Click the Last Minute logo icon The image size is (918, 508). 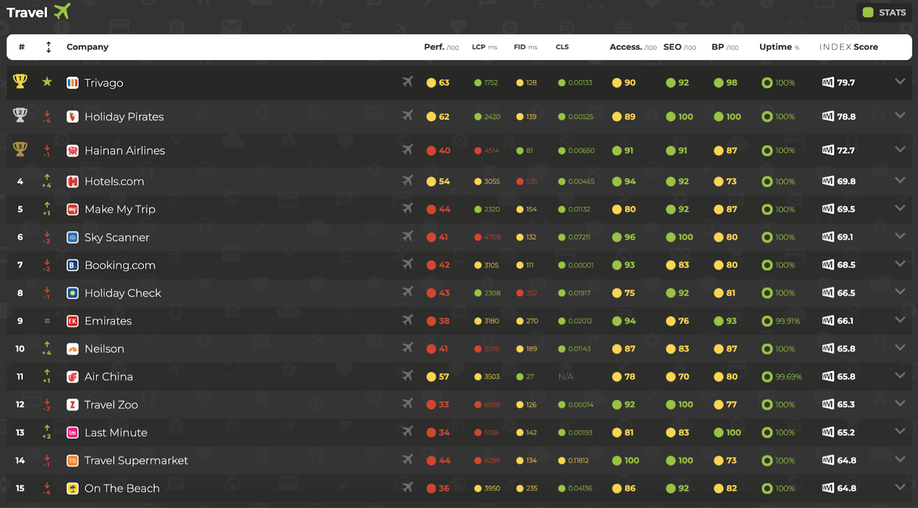pos(72,433)
